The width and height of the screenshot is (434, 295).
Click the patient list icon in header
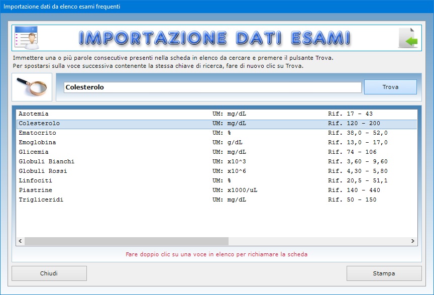pyautogui.click(x=26, y=38)
